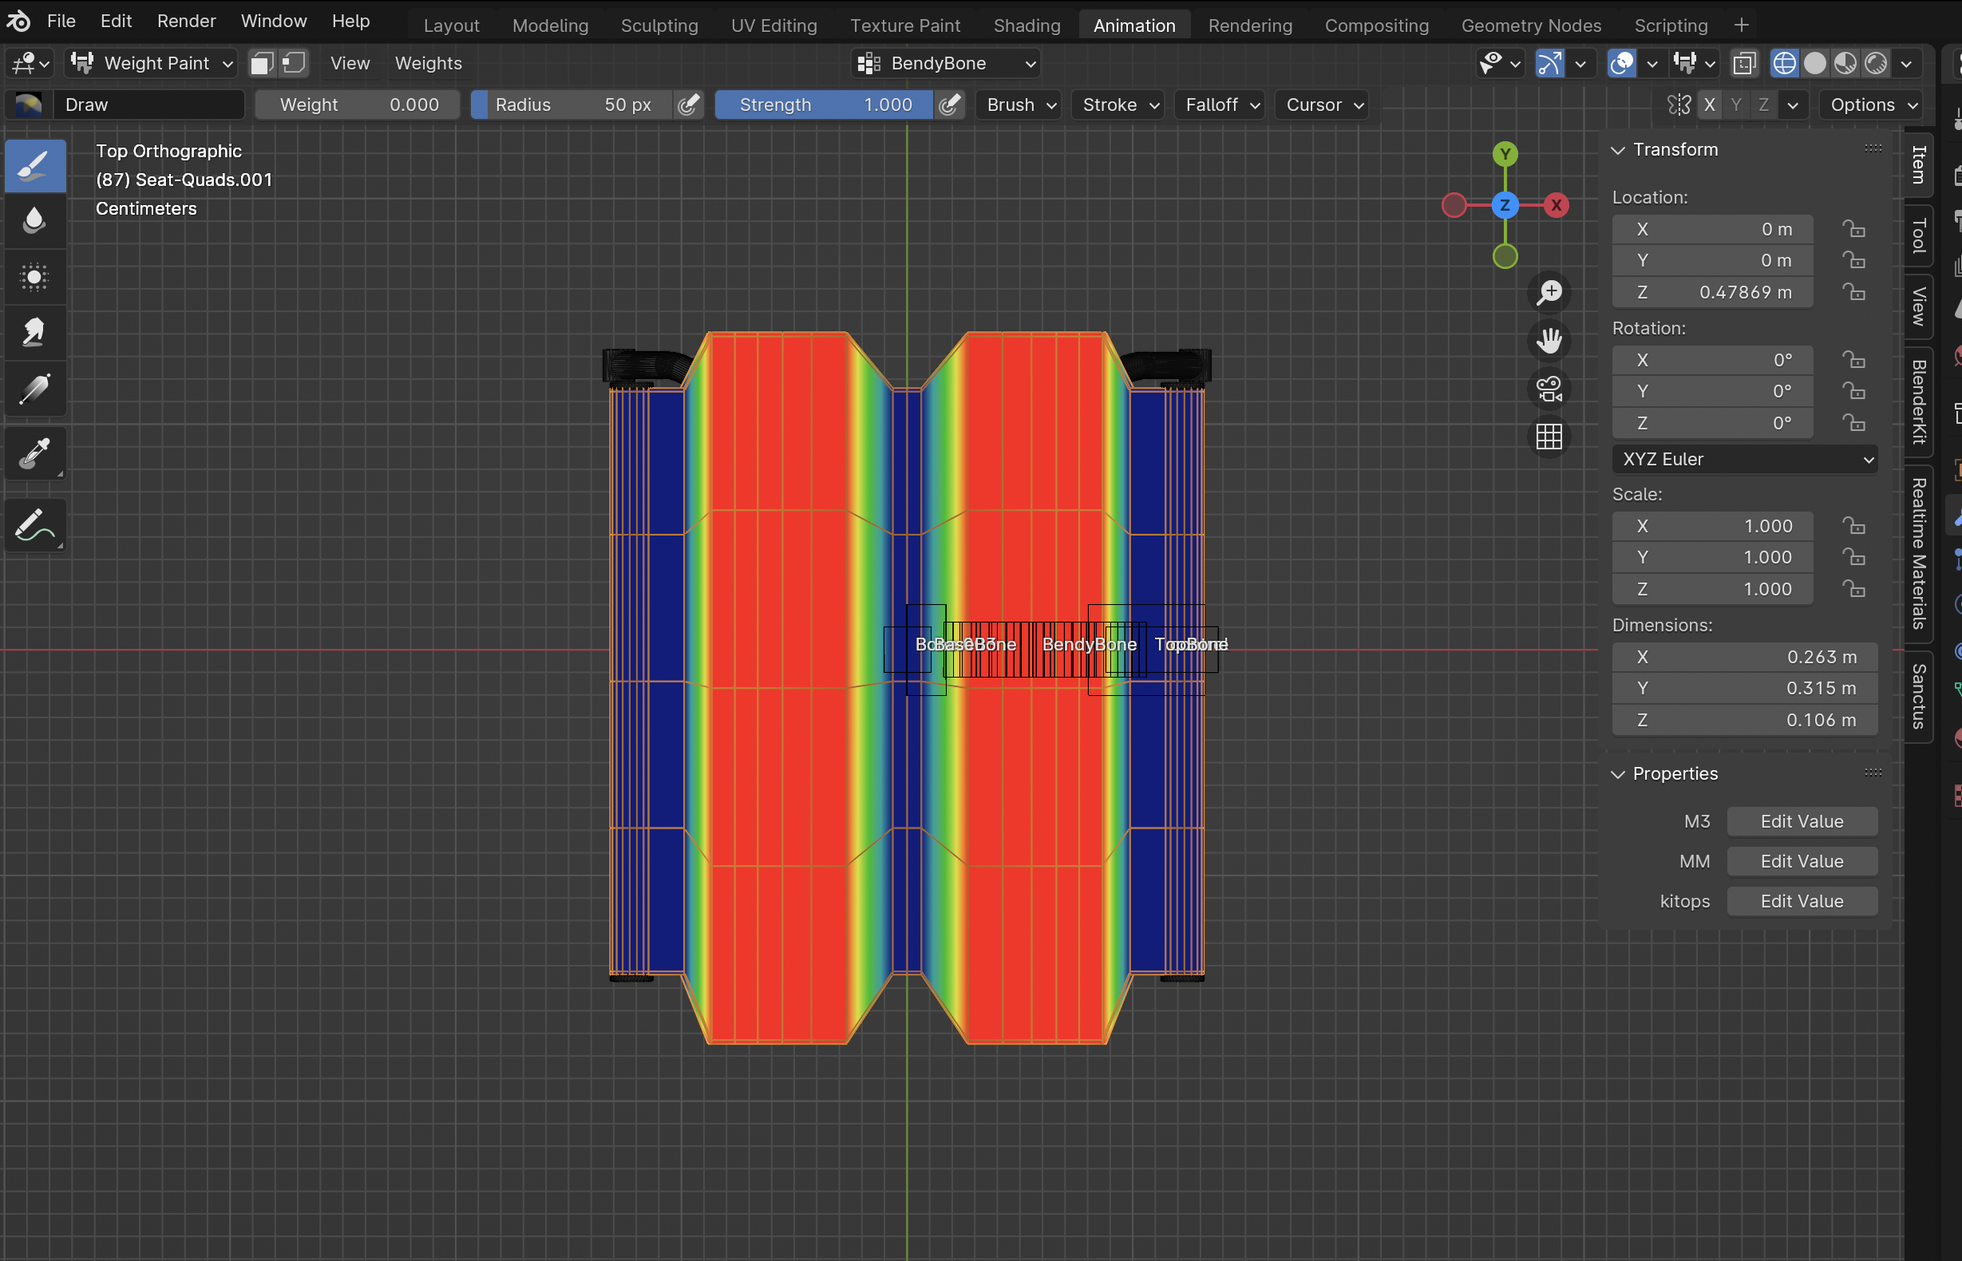The height and width of the screenshot is (1261, 1962).
Task: Toggle Y axis symmetry
Action: pos(1736,105)
